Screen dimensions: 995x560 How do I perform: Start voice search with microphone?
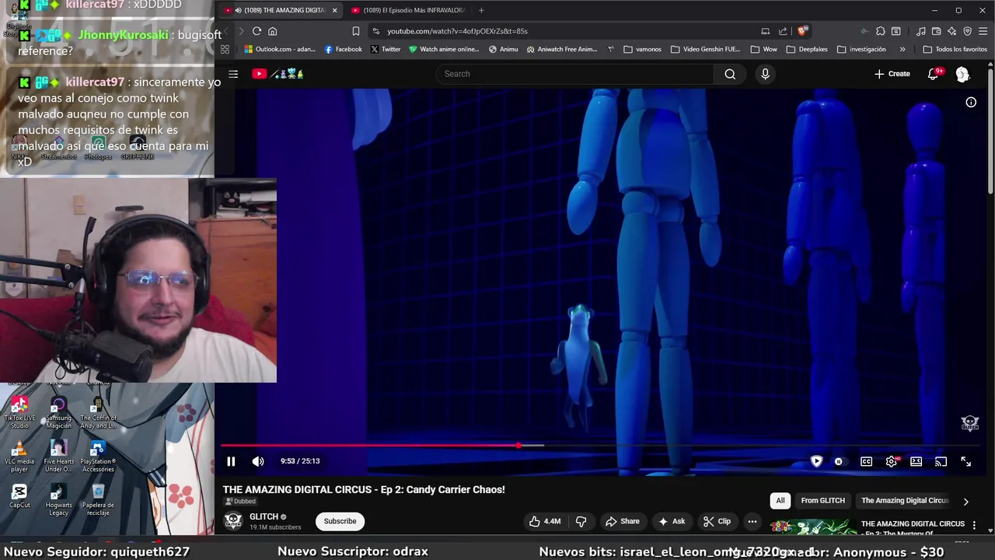click(765, 74)
